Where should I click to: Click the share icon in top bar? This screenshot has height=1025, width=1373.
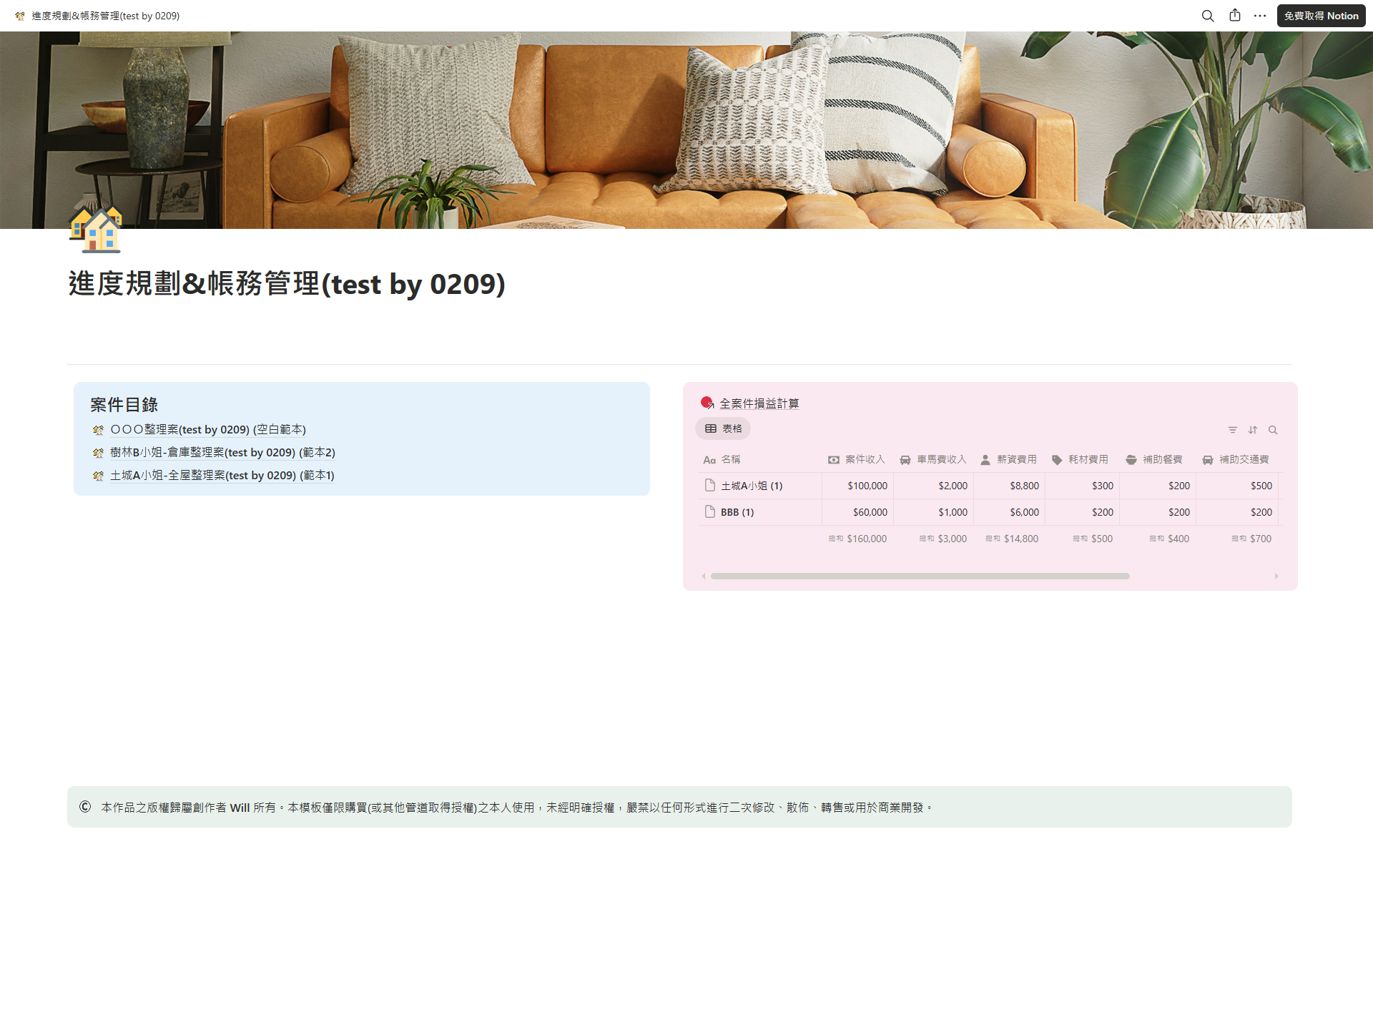pyautogui.click(x=1234, y=16)
